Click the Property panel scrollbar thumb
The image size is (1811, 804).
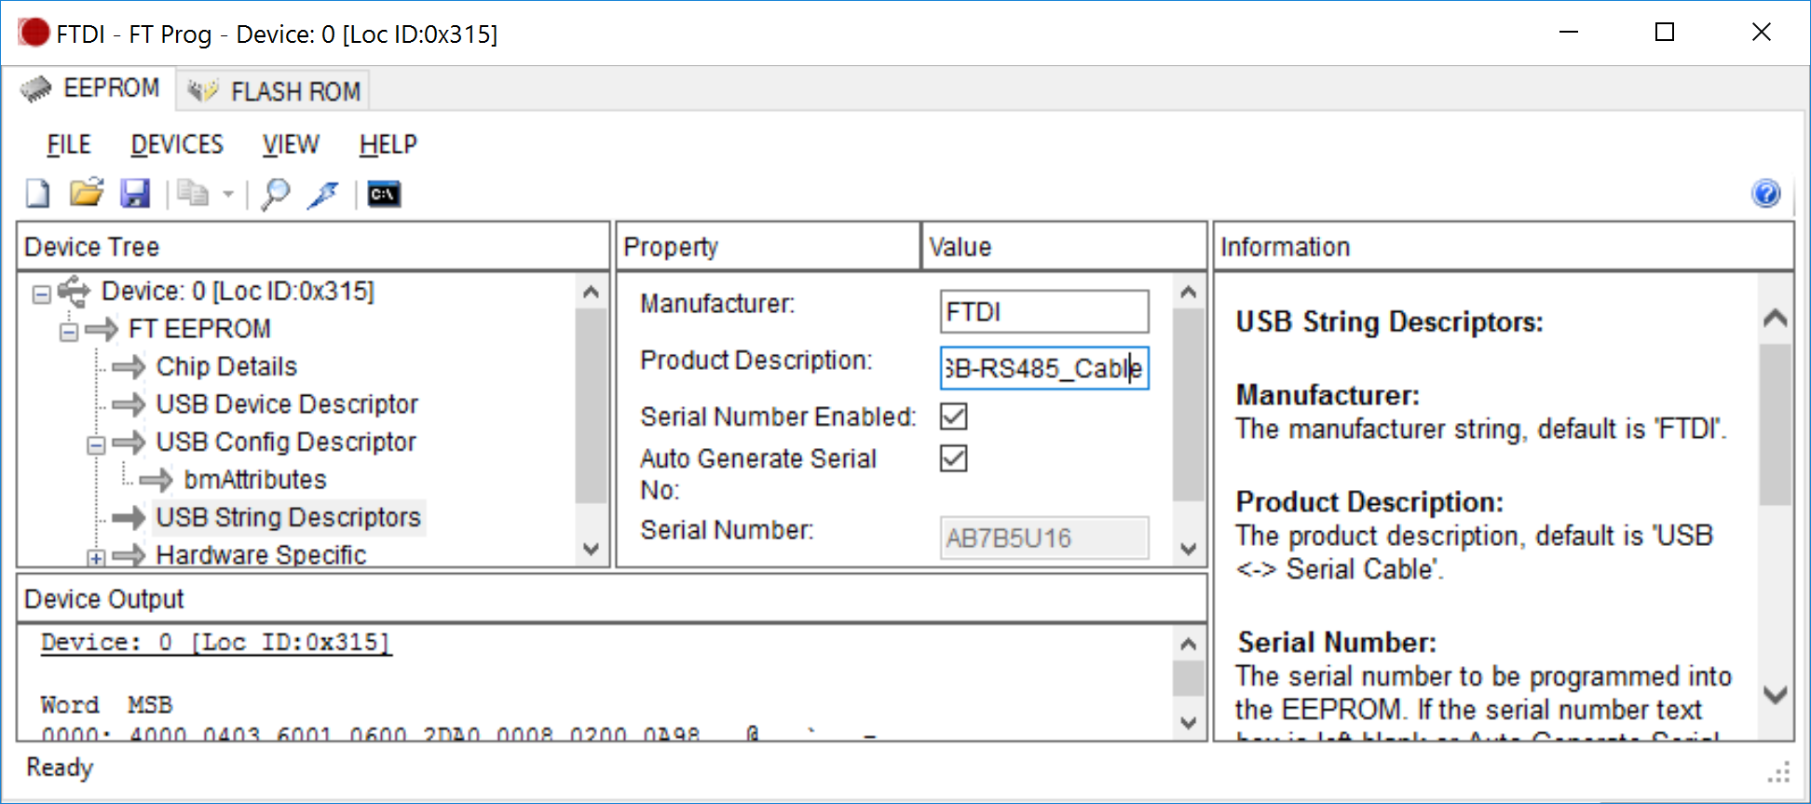1188,405
